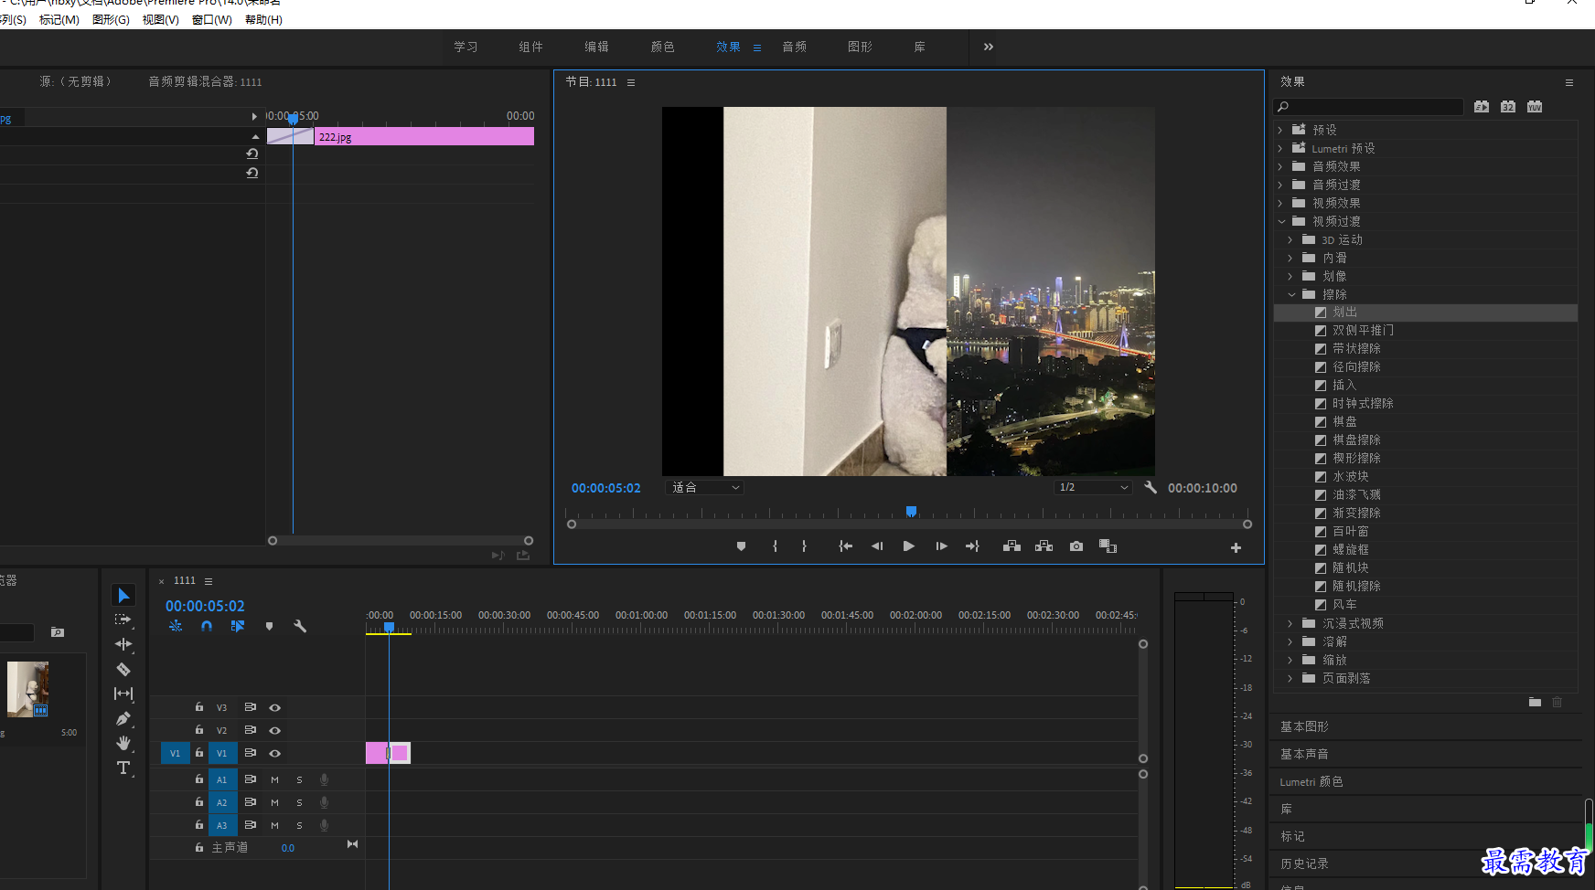
Task: Toggle lock on V3 track
Action: [198, 707]
